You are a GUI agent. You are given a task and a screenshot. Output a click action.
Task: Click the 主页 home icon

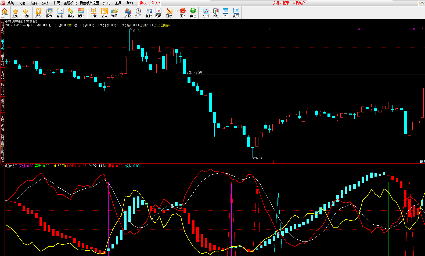tap(5, 12)
